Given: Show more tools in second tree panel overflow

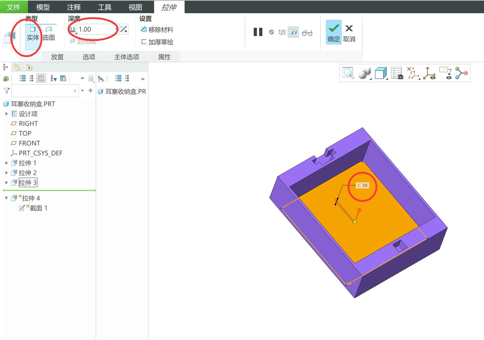Looking at the screenshot, I should click(143, 79).
